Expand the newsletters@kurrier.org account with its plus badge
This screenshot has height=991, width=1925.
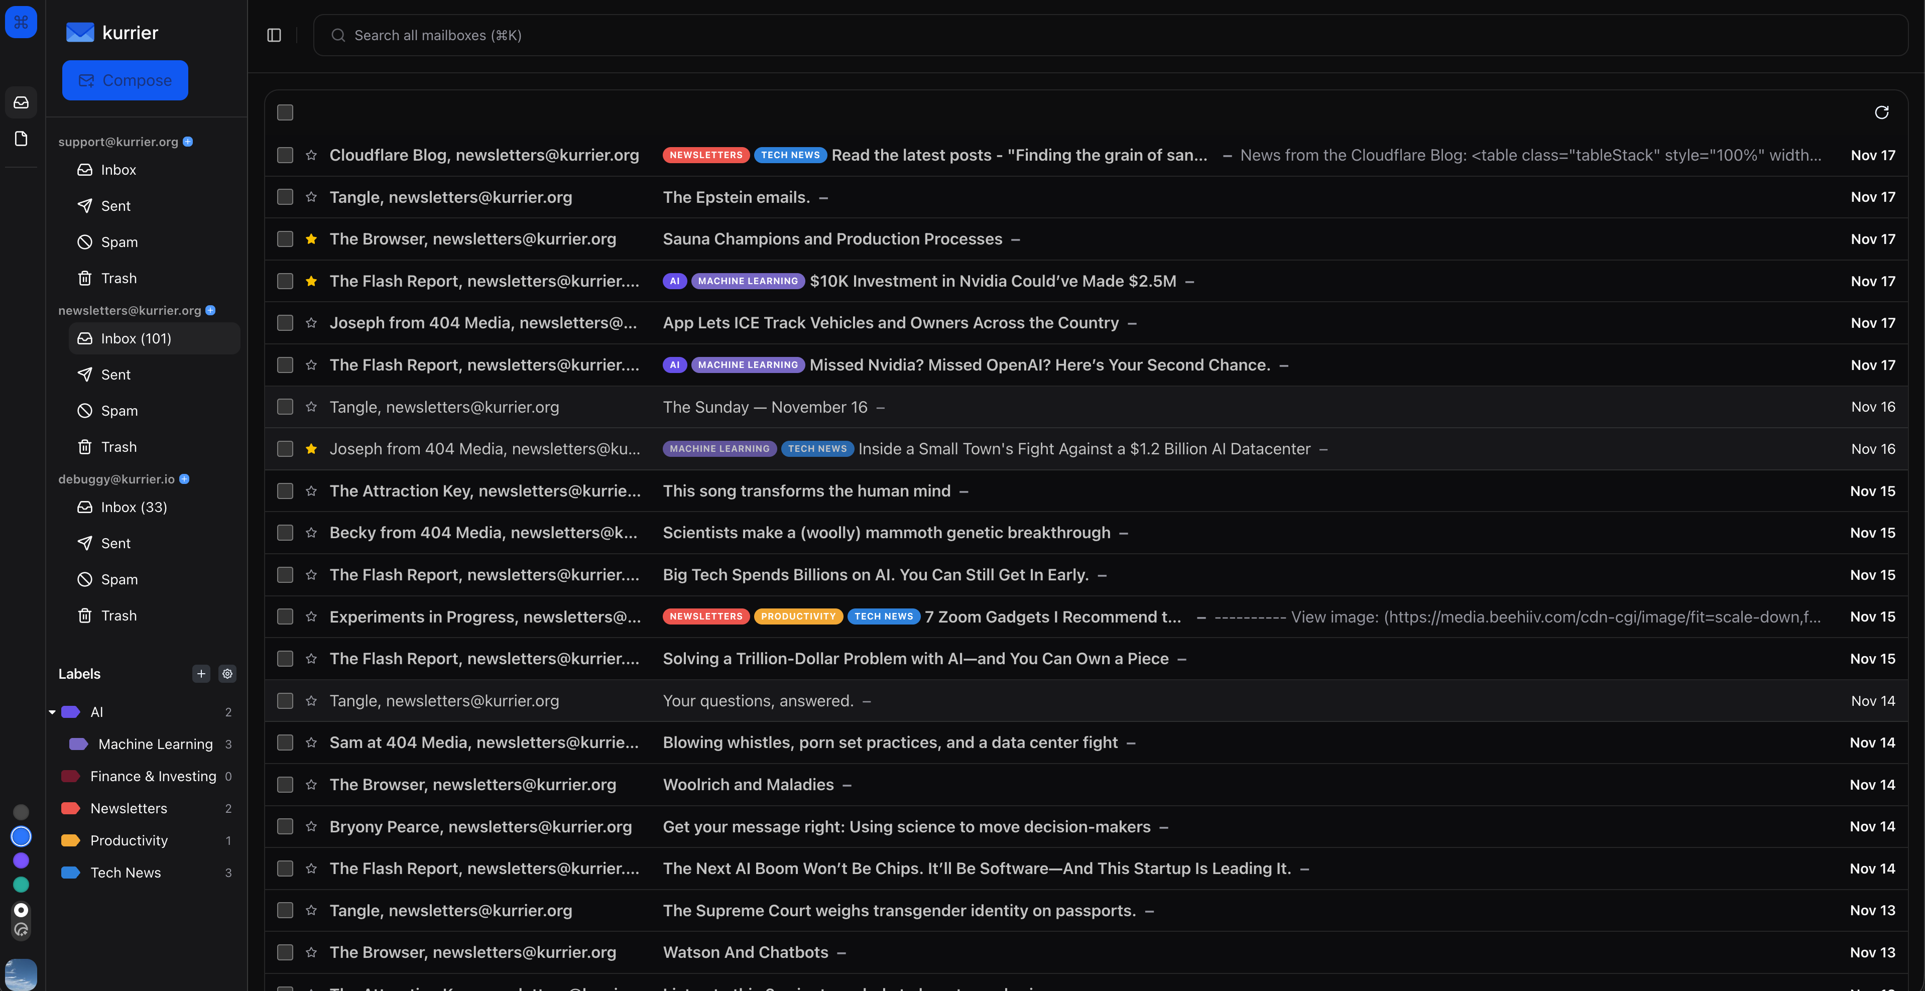click(210, 310)
